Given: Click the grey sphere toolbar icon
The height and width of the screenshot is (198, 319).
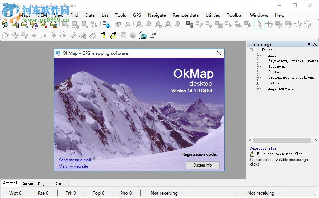Looking at the screenshot, I should click(x=133, y=35).
